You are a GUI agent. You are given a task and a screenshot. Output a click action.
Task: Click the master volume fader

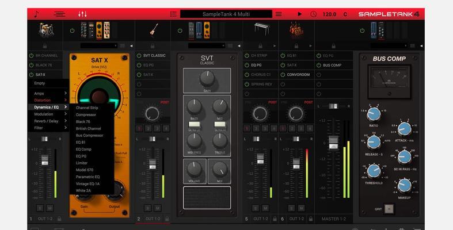pyautogui.click(x=333, y=142)
